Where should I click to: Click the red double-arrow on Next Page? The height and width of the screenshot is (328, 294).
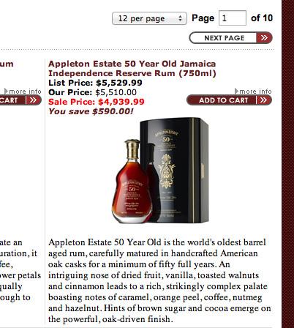click(264, 38)
